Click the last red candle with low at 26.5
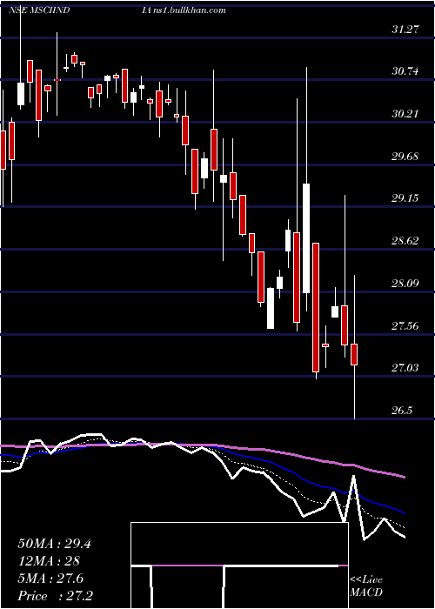The image size is (435, 609). [354, 354]
